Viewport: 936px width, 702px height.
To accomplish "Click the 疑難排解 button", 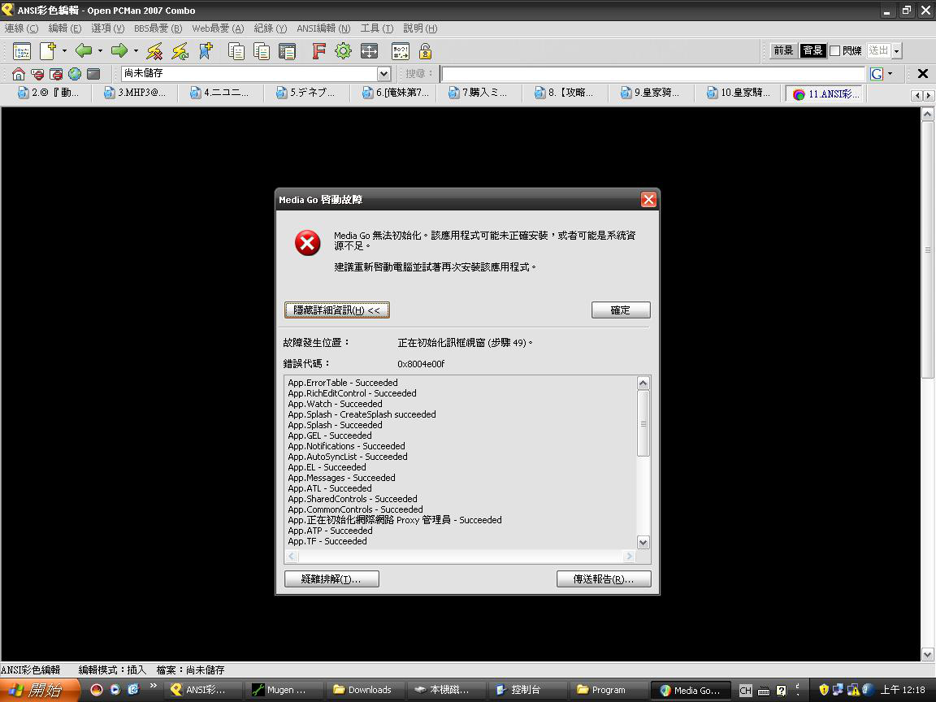I will click(x=331, y=579).
